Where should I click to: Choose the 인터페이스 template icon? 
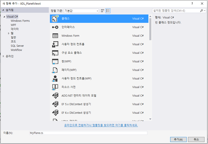point(55,27)
